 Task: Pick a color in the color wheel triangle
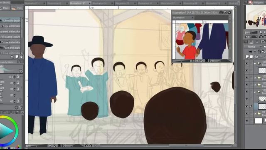tap(5, 131)
